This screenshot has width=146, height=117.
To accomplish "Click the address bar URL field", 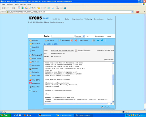I will tap(69, 12).
